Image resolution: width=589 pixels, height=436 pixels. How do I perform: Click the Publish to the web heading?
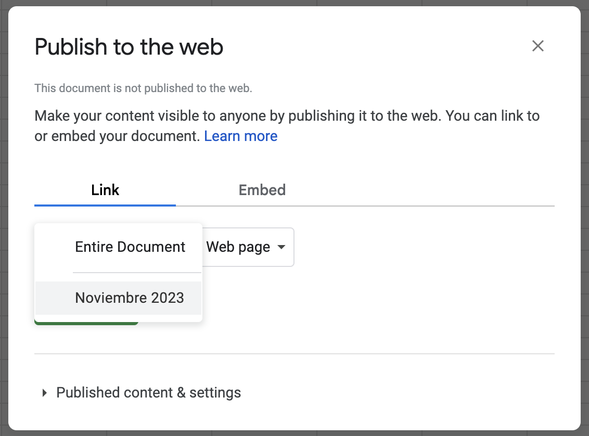pos(129,47)
